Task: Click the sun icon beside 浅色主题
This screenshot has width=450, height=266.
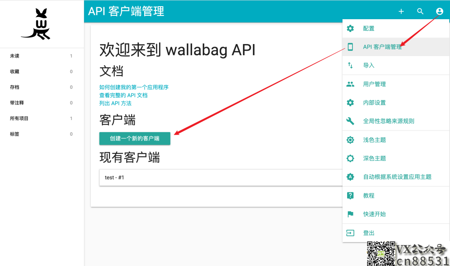Action: [x=350, y=140]
